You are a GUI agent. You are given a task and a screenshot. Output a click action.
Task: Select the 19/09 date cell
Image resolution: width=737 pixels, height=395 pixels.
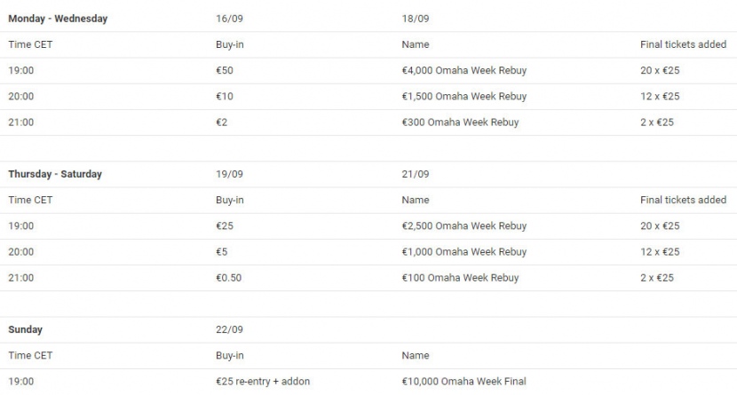[x=229, y=174]
